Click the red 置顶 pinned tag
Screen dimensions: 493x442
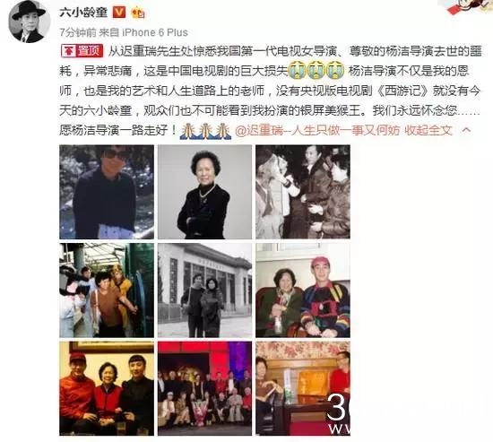82,51
